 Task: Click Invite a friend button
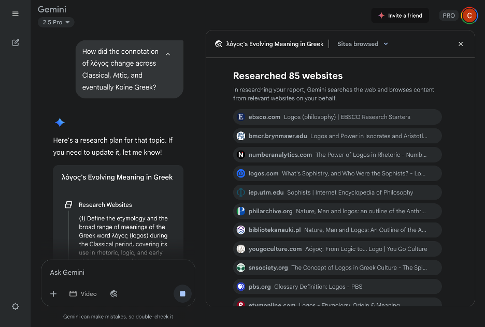pyautogui.click(x=400, y=16)
